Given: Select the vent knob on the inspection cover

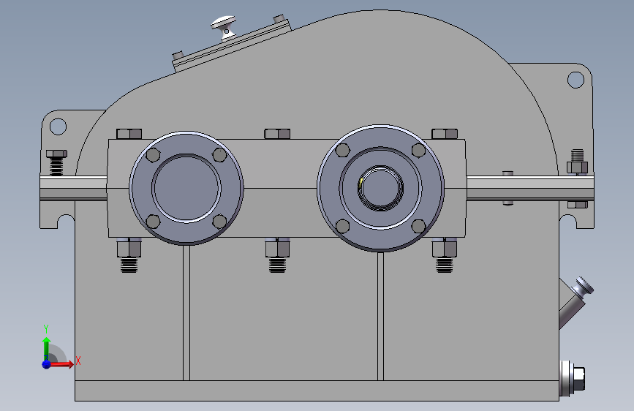Looking at the screenshot, I should pos(224,27).
